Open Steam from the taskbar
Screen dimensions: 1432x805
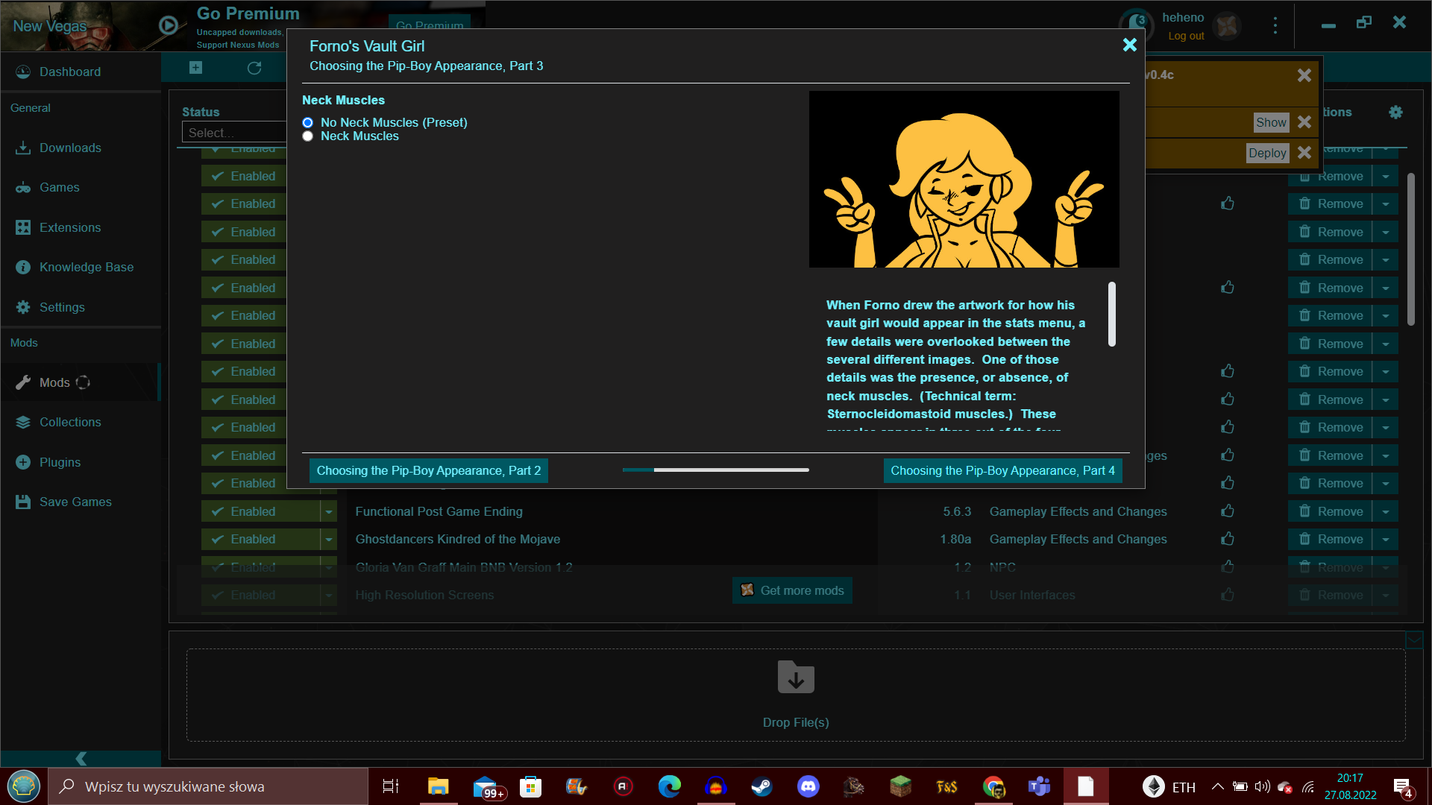click(761, 786)
